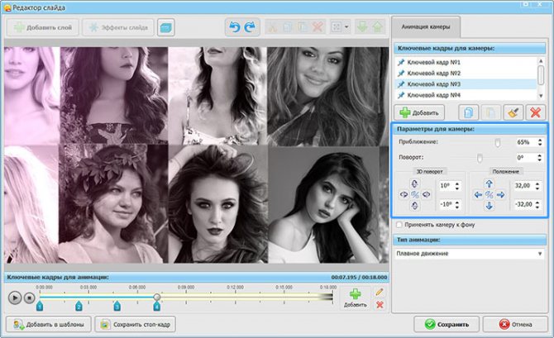Delete keyframe with the red X icon
554x338 pixels.
coord(535,112)
